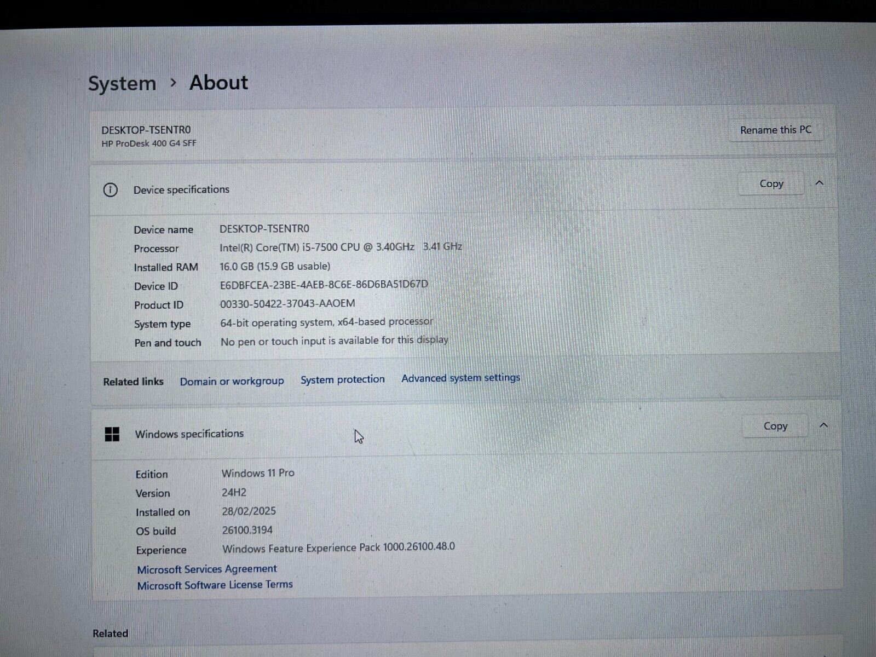Viewport: 876px width, 657px height.
Task: Open Advanced system settings link
Action: pos(460,378)
